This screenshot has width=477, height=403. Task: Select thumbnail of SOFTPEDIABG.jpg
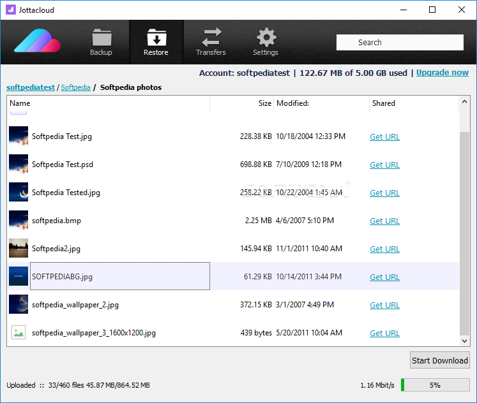point(19,276)
